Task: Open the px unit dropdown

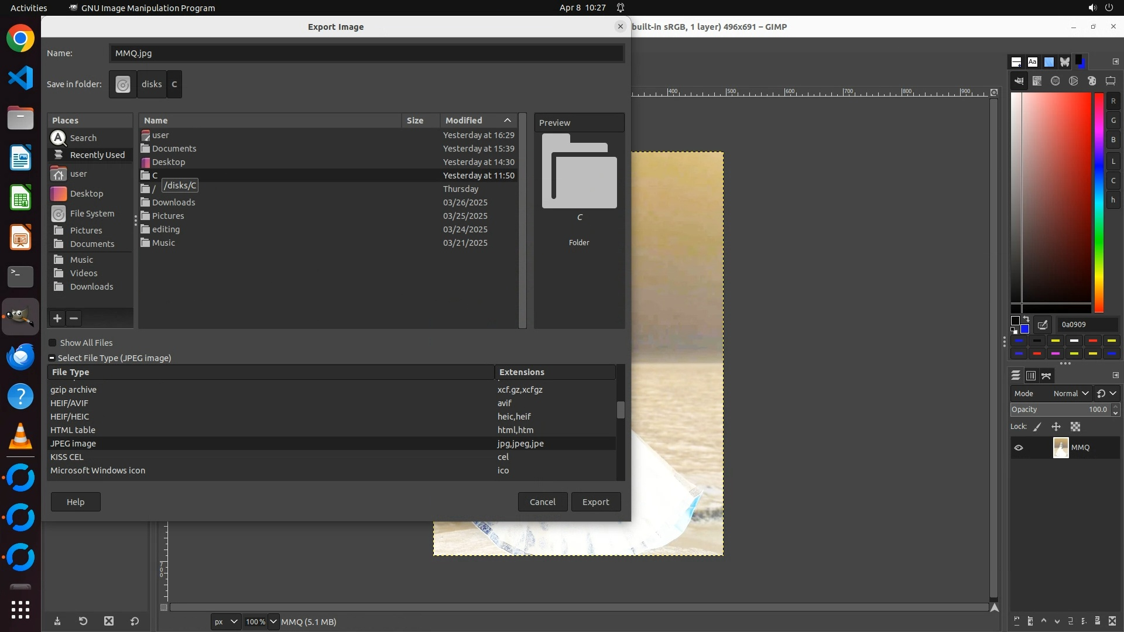Action: [x=225, y=621]
